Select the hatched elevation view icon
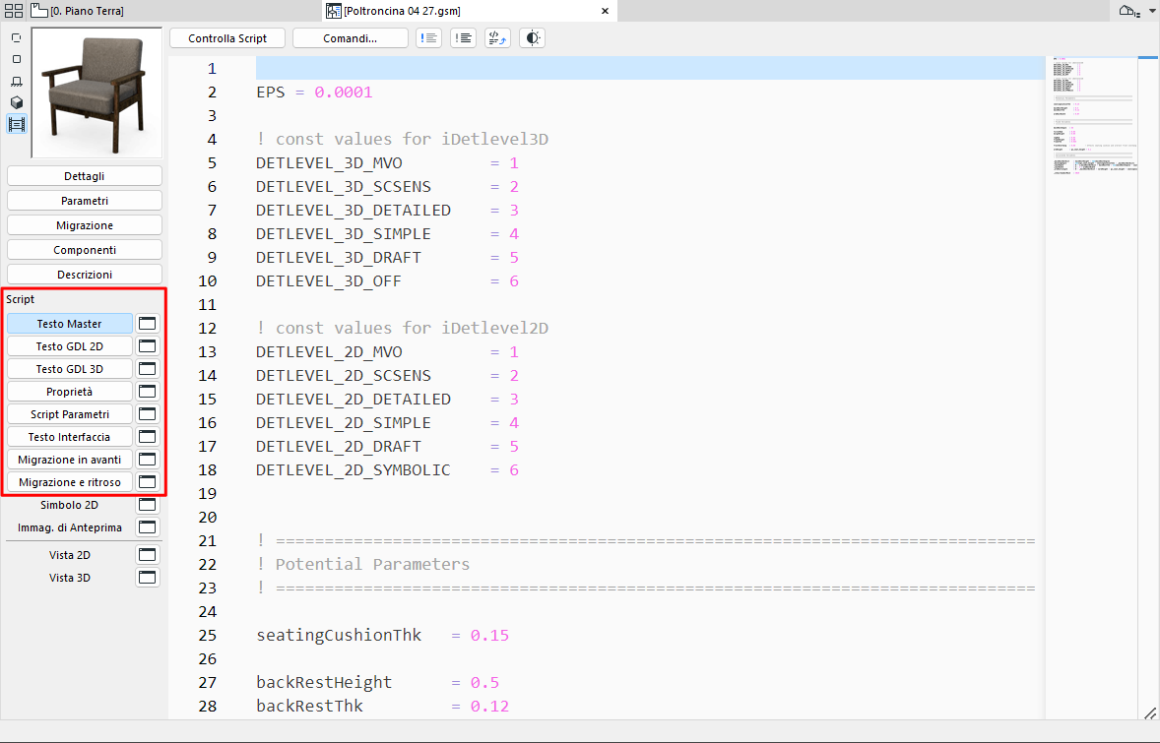The image size is (1160, 743). (16, 81)
